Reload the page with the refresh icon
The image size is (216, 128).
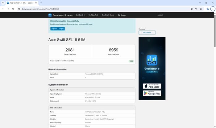(x=13, y=9)
